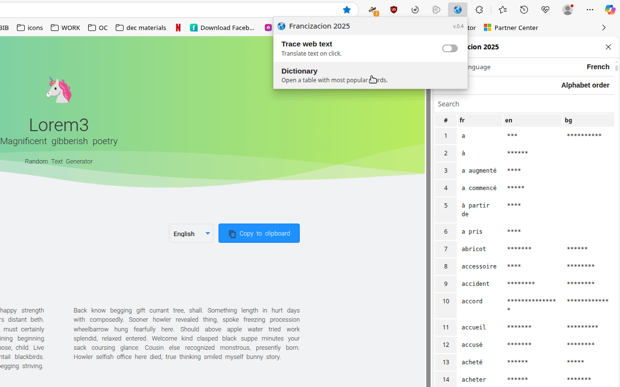
Task: Click the Random Text Generator subtitle
Action: click(59, 162)
